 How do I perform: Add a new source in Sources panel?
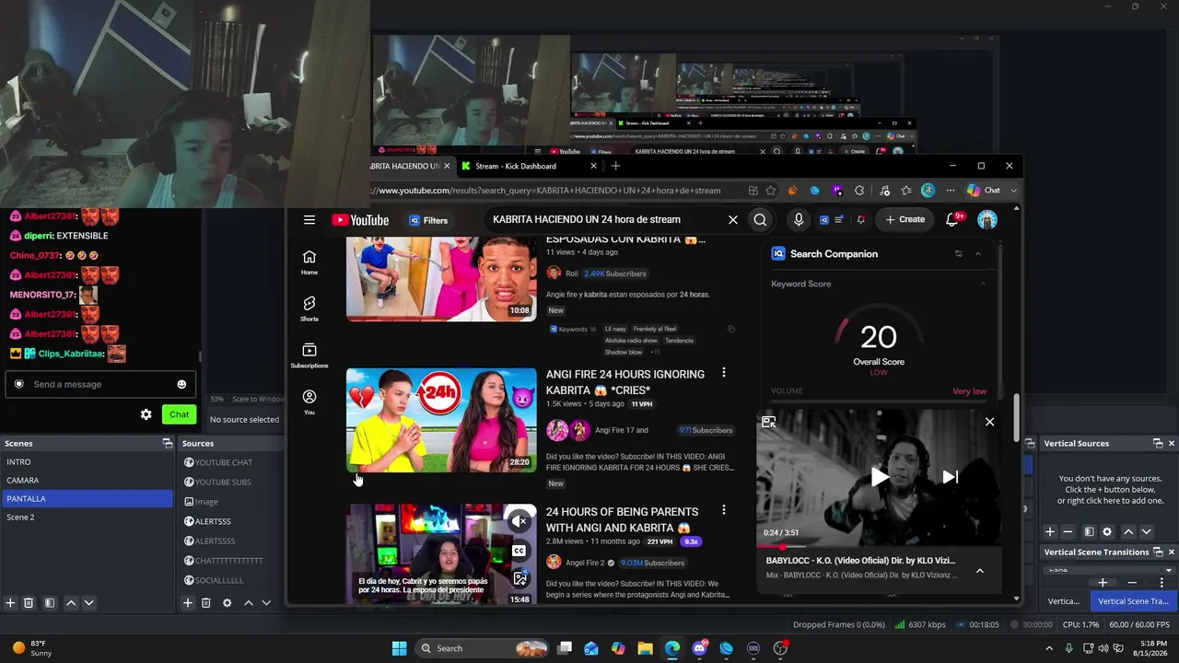(x=188, y=603)
